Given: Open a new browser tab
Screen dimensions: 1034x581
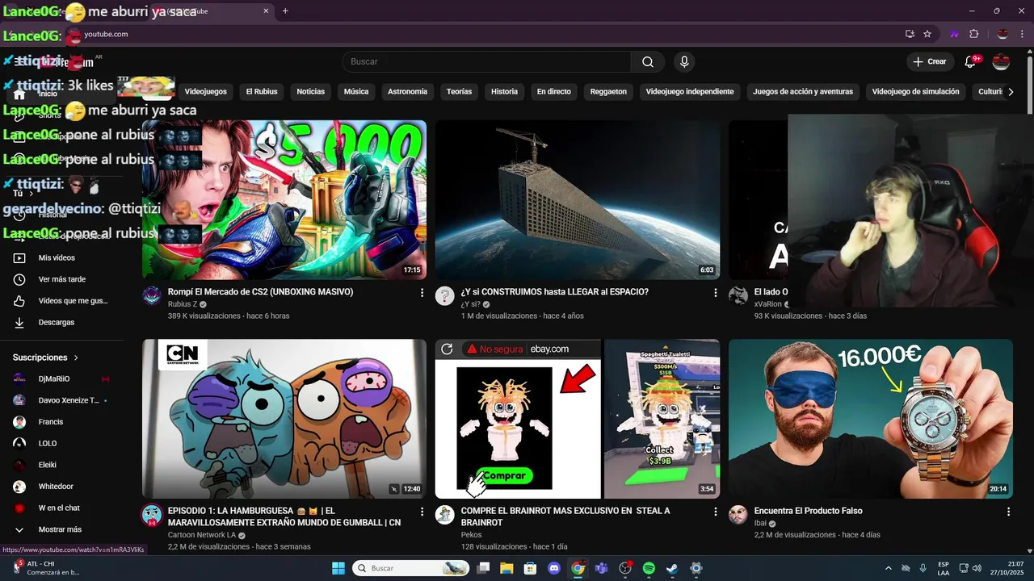Looking at the screenshot, I should point(285,11).
